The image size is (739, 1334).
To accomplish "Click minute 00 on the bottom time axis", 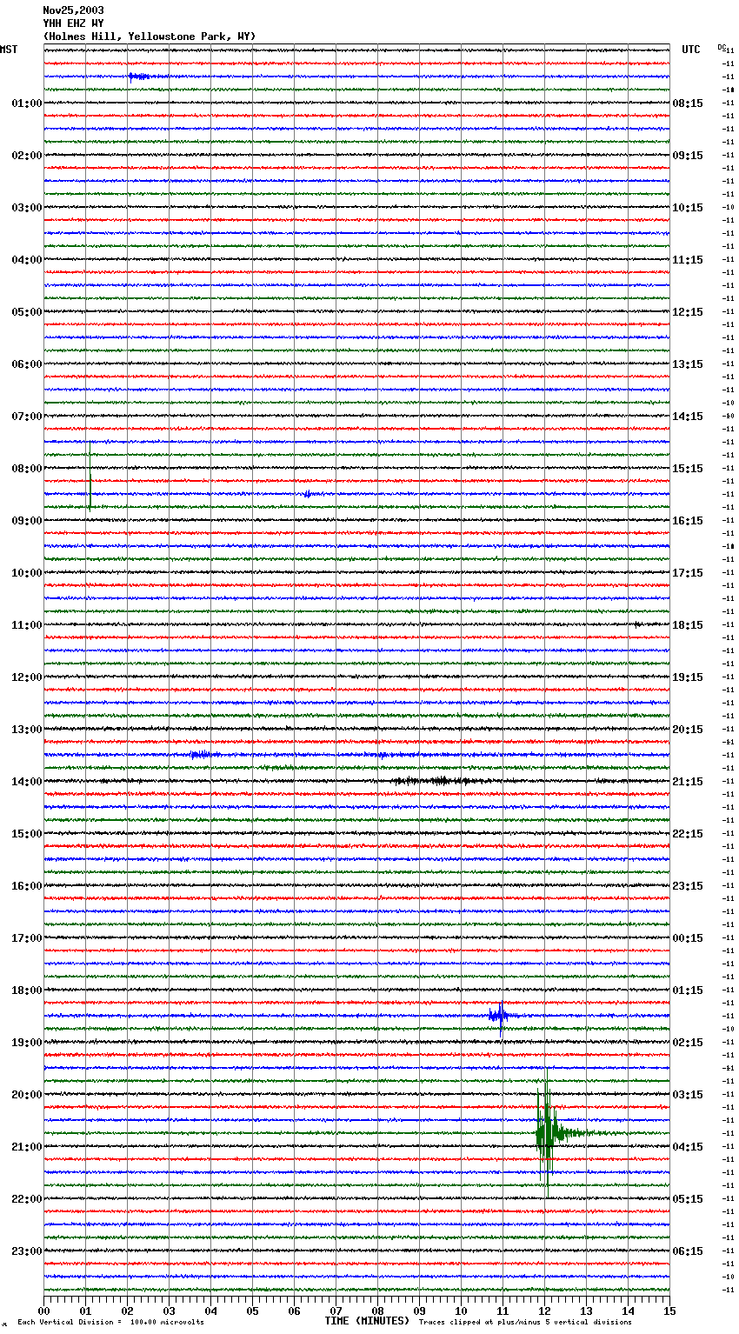I will [x=43, y=1311].
